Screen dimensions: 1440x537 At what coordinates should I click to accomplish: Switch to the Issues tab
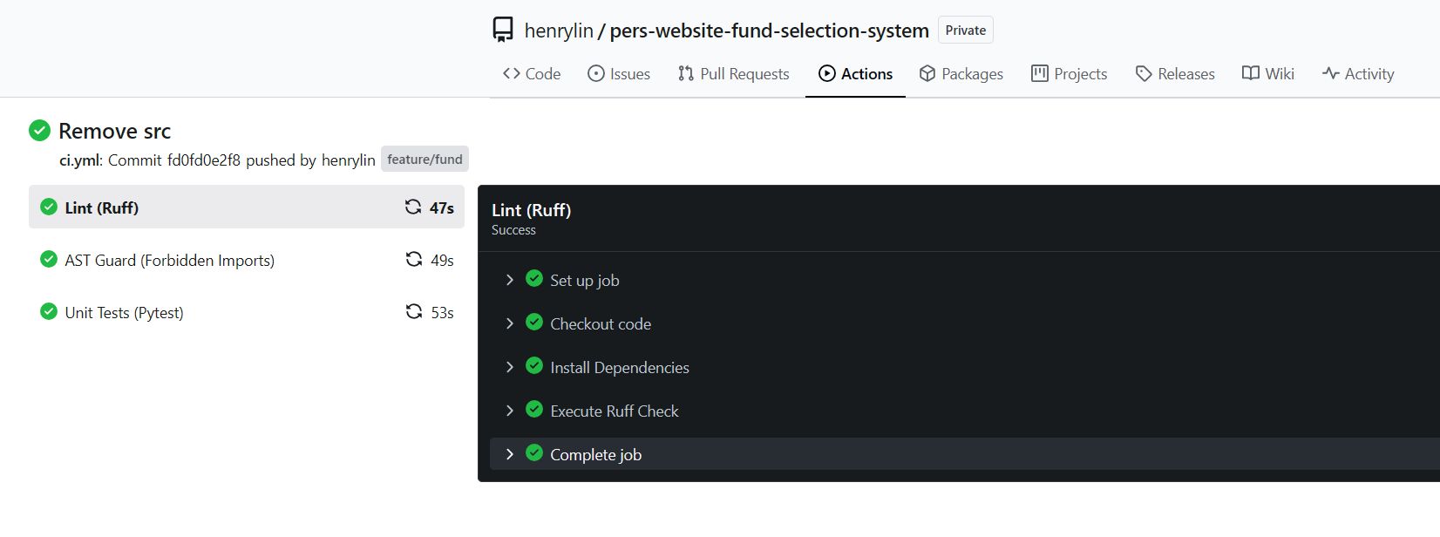coord(619,74)
